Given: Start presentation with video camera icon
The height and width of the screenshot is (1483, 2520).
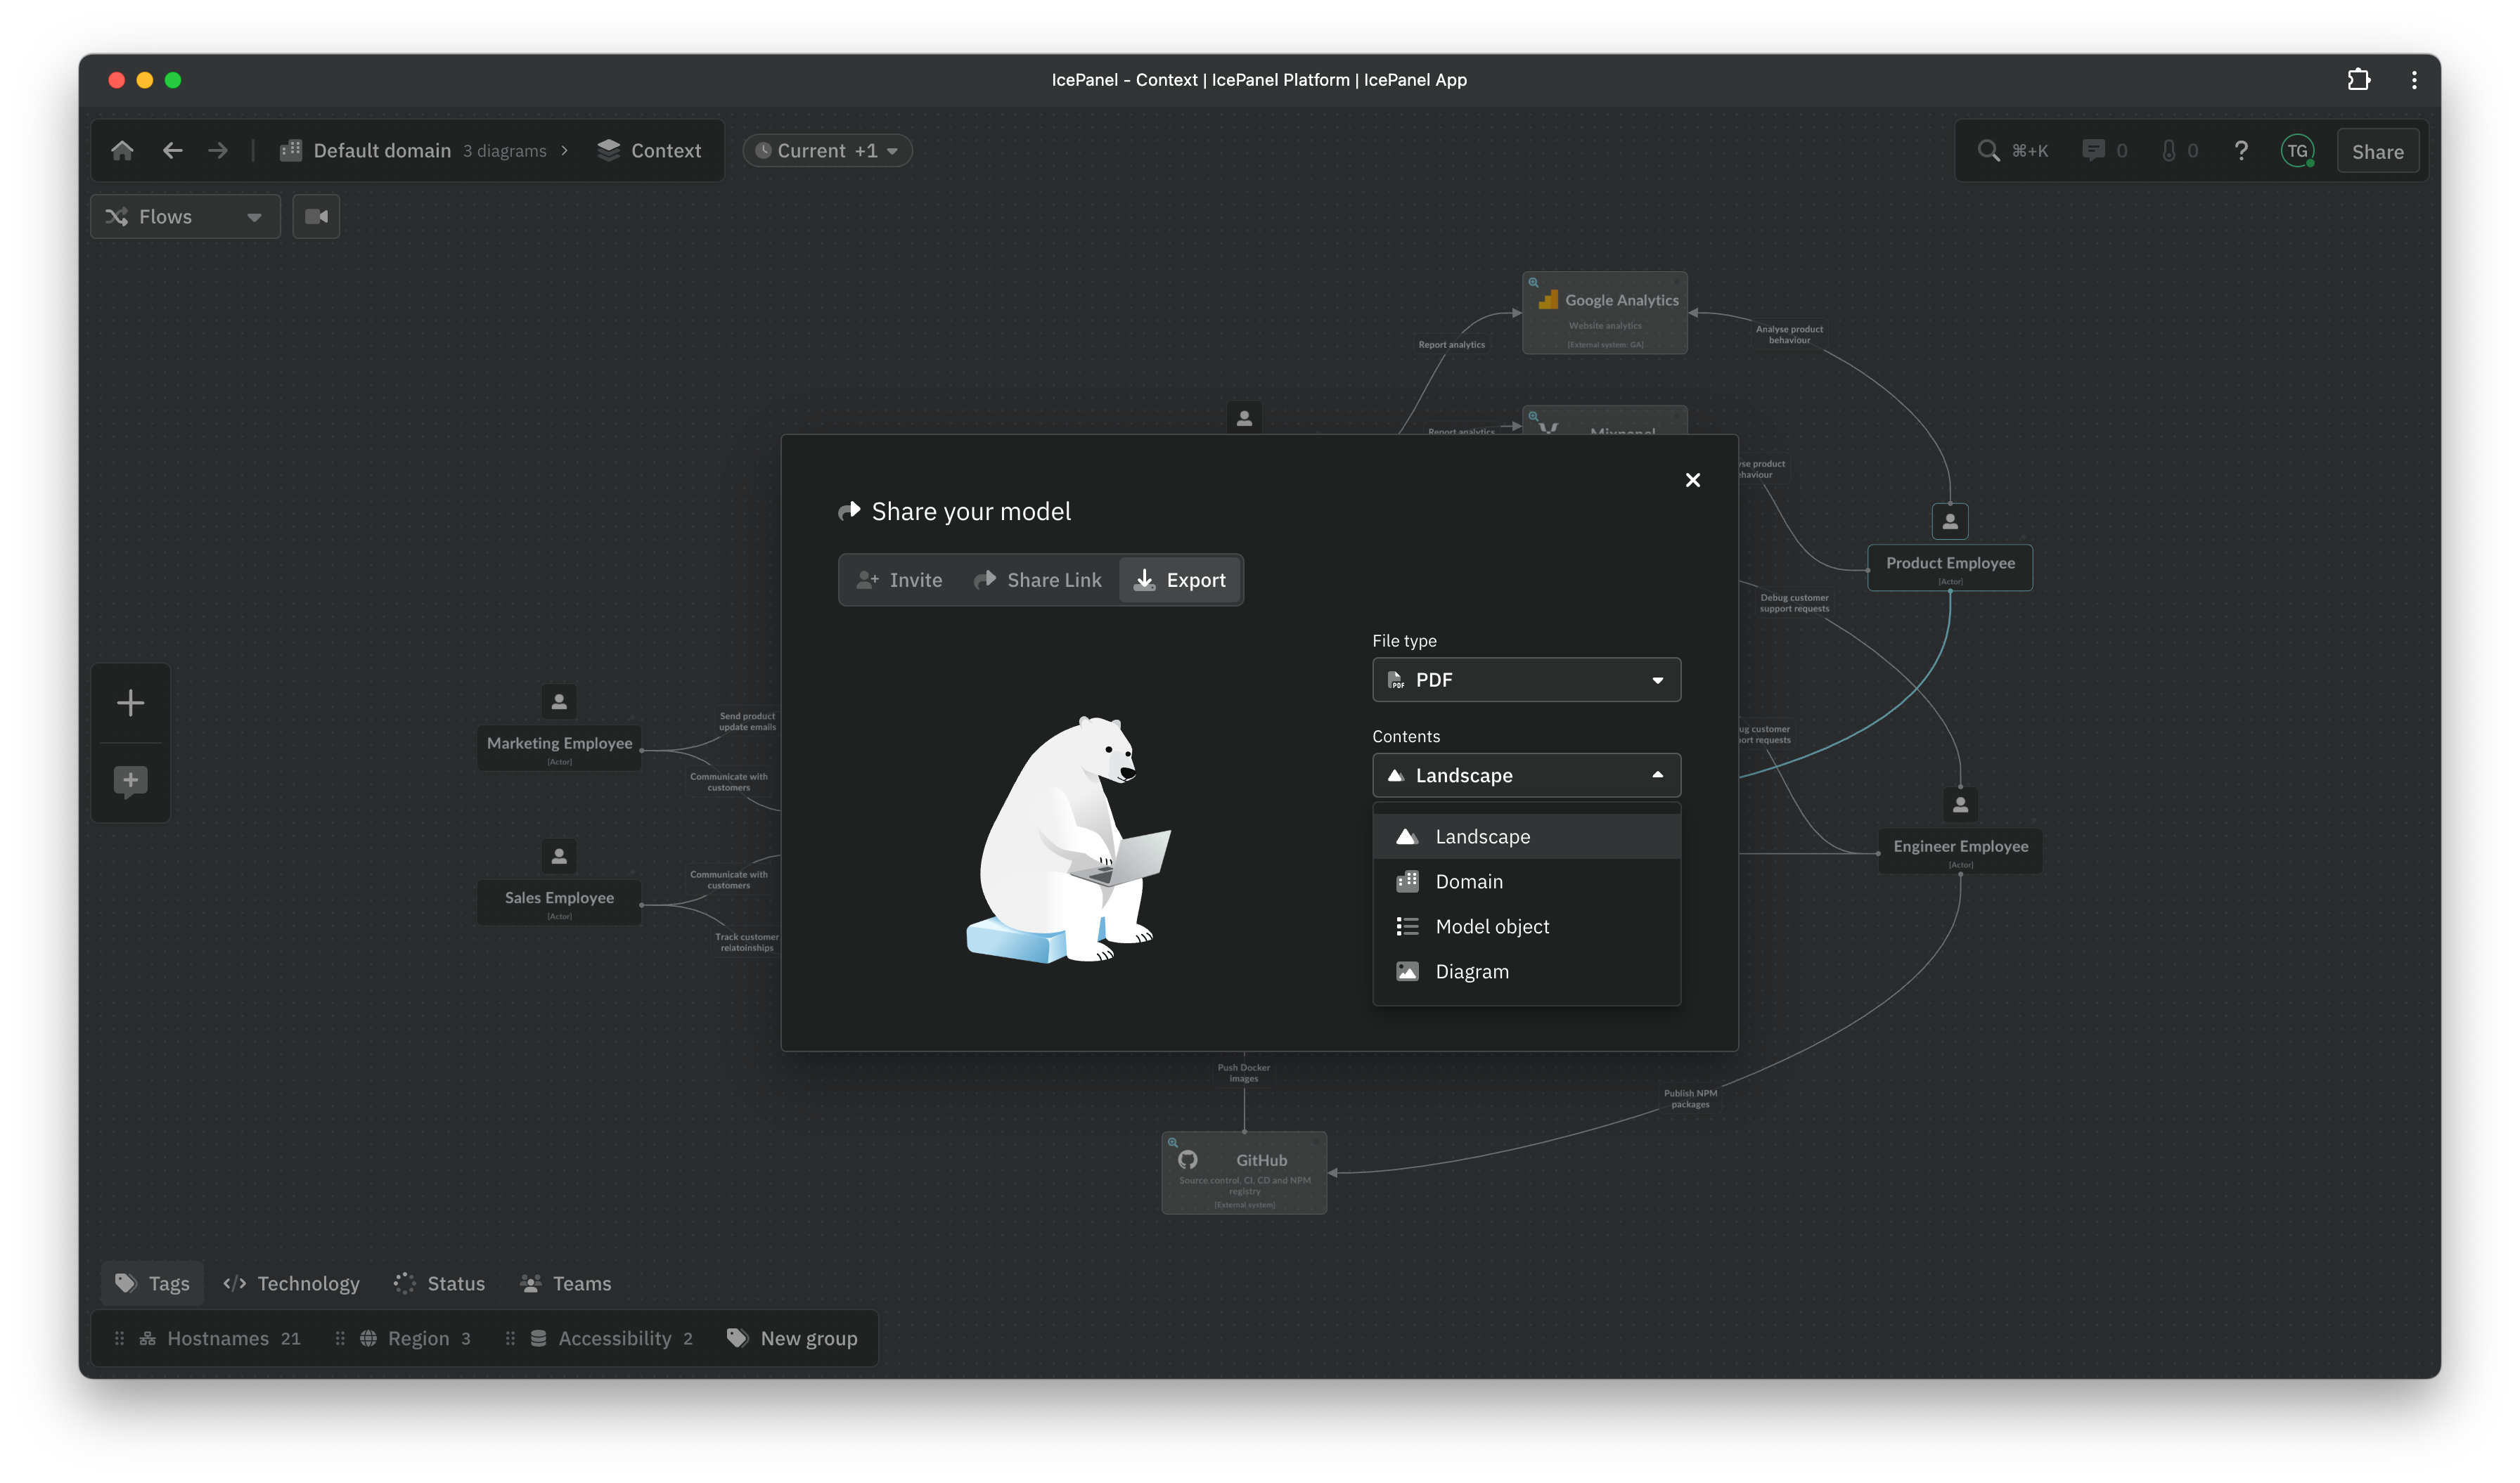Looking at the screenshot, I should (x=316, y=217).
